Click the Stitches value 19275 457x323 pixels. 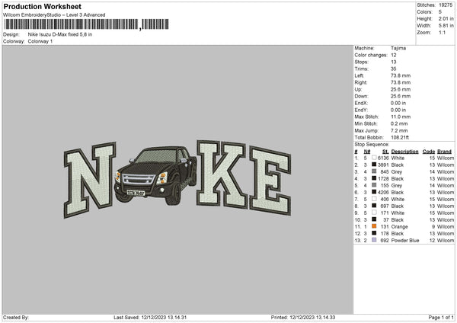pos(446,5)
